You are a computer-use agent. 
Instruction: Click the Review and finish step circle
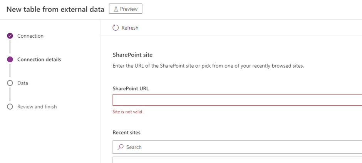point(10,107)
